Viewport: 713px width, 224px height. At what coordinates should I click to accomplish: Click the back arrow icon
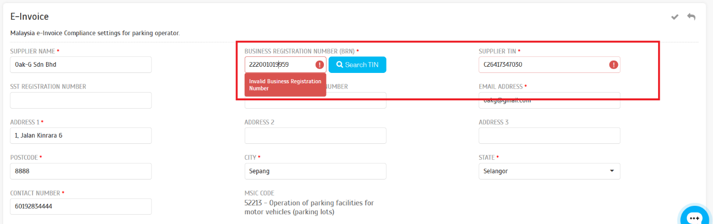click(x=691, y=17)
